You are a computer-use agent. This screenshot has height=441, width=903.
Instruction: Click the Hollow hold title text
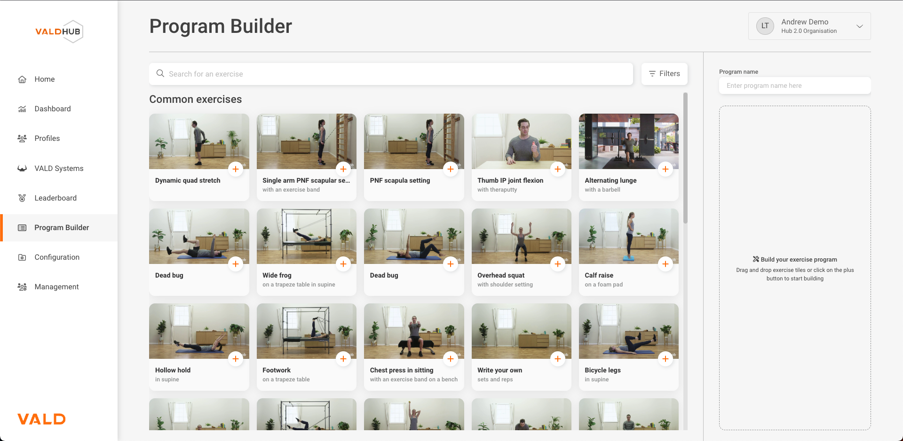(173, 371)
